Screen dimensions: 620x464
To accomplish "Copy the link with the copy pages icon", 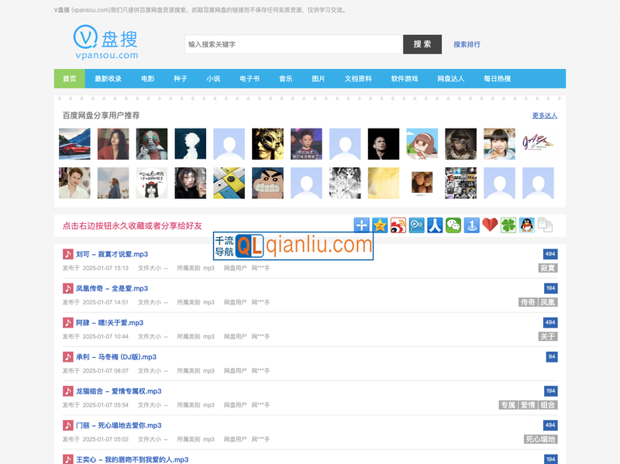I will pos(545,225).
